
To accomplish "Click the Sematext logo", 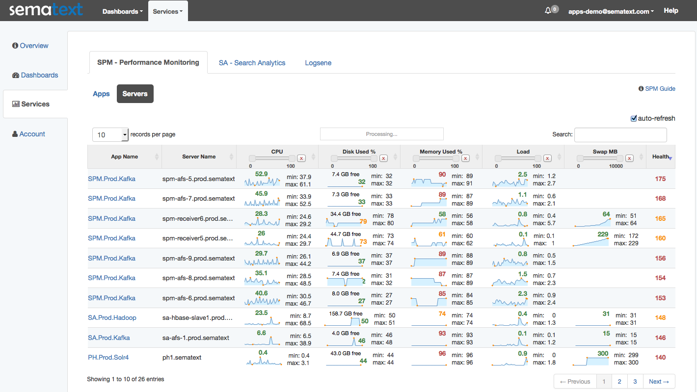I will 46,10.
